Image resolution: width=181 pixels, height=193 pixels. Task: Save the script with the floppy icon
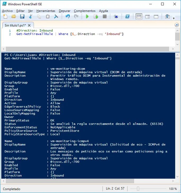[x=22, y=16]
